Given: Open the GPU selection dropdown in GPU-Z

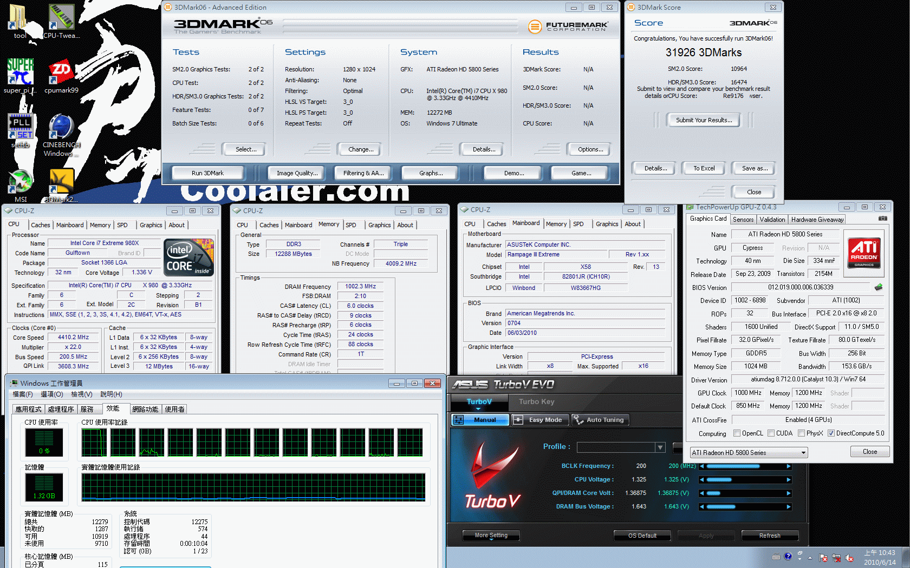Looking at the screenshot, I should (x=749, y=453).
